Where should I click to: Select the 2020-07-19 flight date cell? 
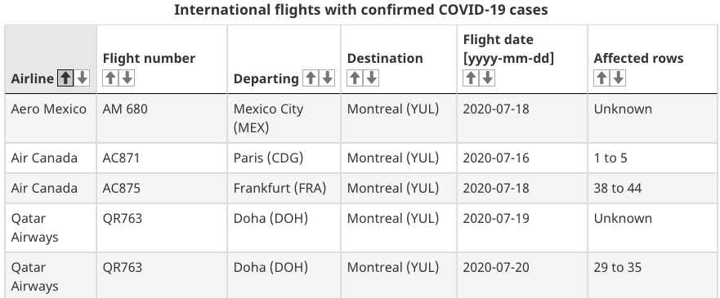pos(522,228)
